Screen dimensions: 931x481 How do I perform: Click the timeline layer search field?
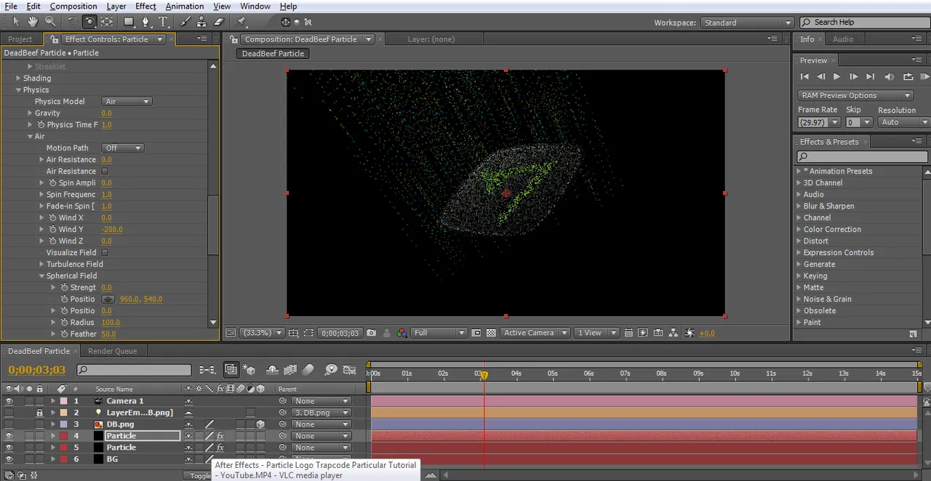pyautogui.click(x=134, y=370)
